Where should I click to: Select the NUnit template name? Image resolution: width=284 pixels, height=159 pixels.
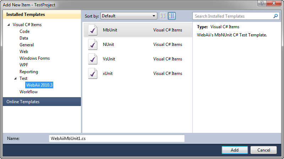click(x=108, y=45)
